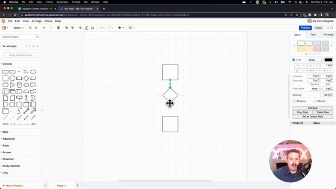Open Chrome Bookmarks menu in macOS menu bar
The width and height of the screenshot is (336, 189).
[62, 2]
